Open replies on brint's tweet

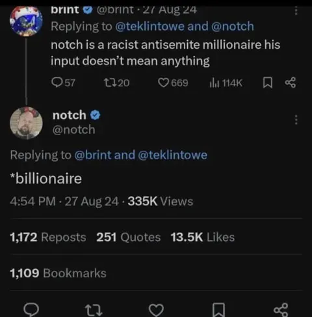click(x=63, y=82)
